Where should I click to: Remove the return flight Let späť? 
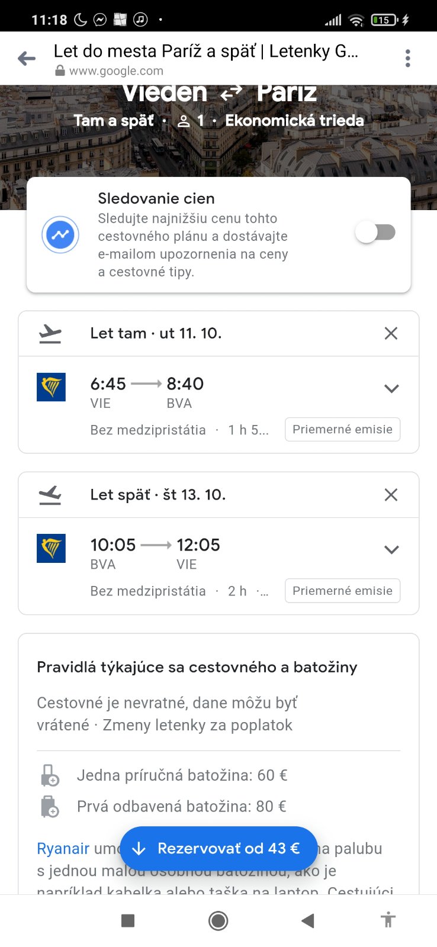coord(391,495)
